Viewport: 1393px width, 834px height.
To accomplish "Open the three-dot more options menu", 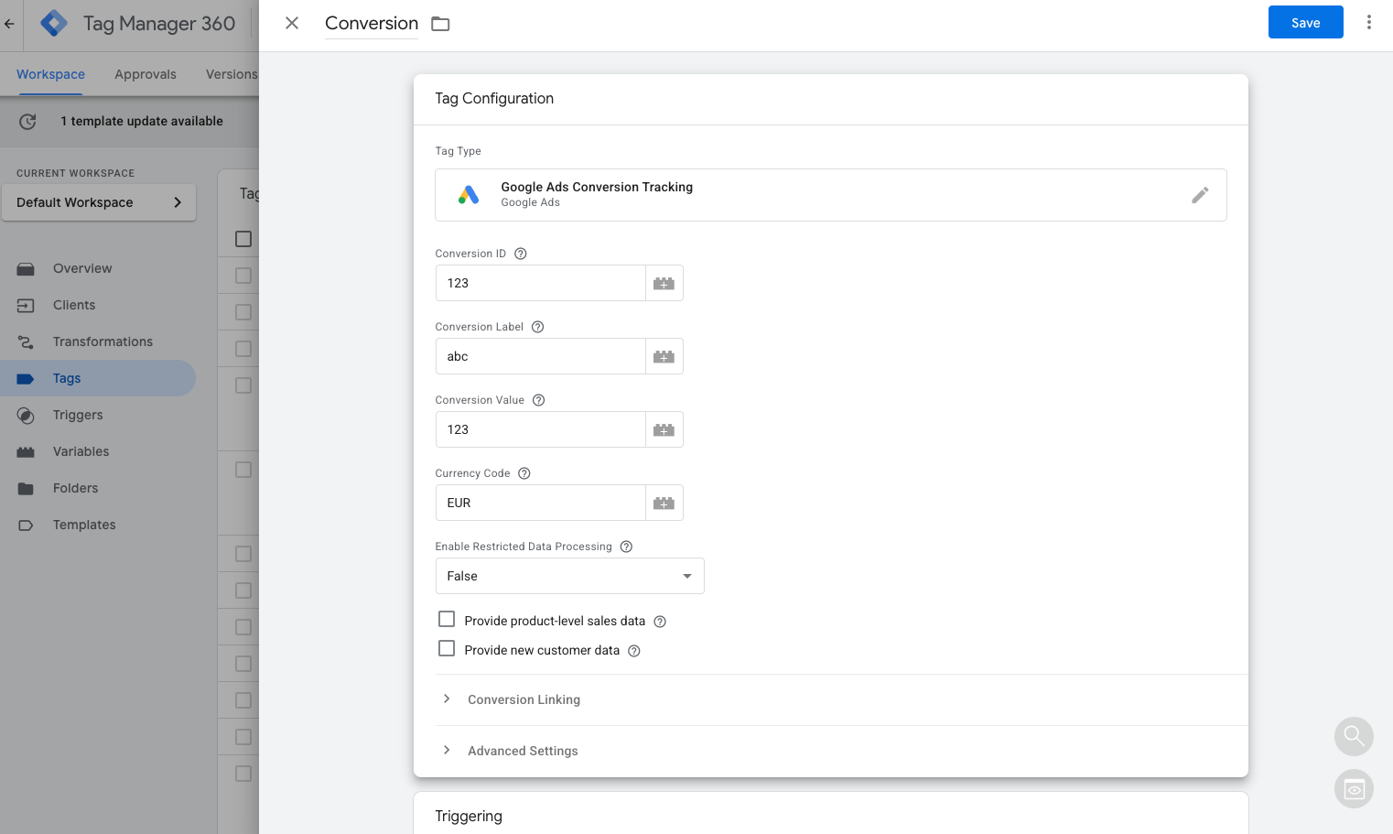I will coord(1368,23).
